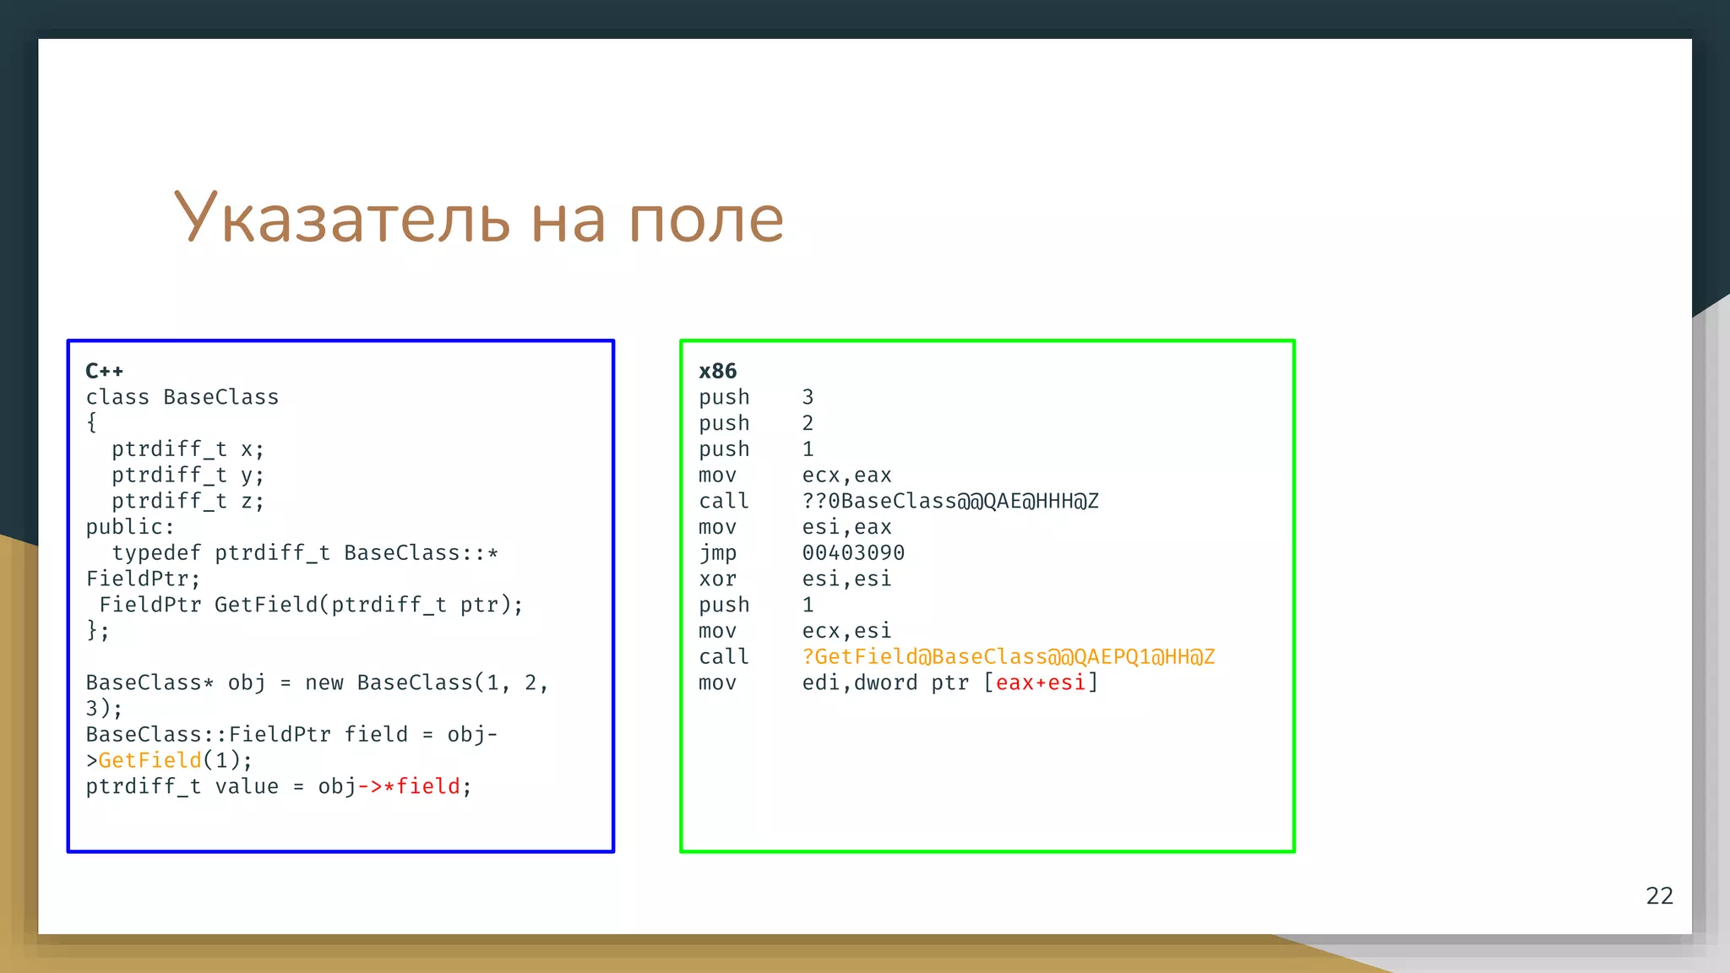Screen dimensions: 1730x973
Task: Click the 'C++' heading in the blue box
Action: point(105,372)
